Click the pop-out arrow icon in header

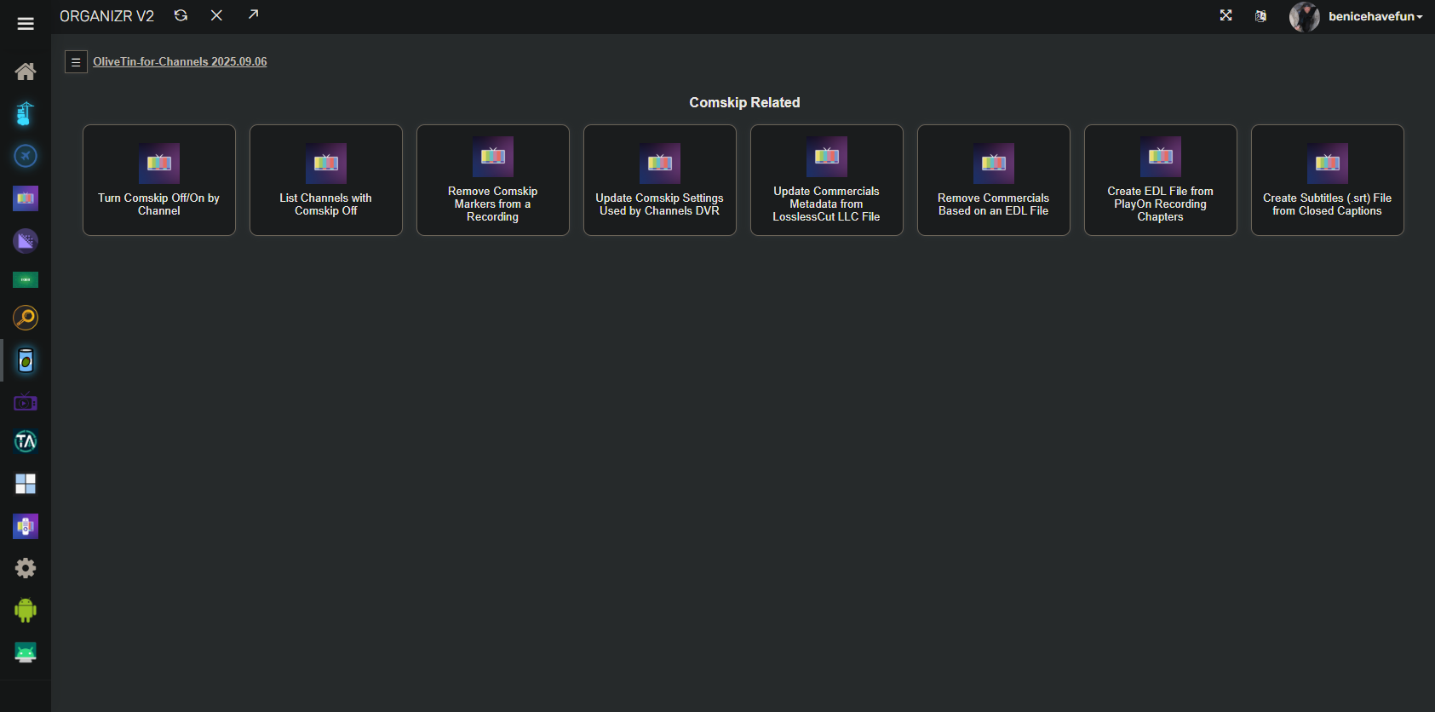point(253,14)
